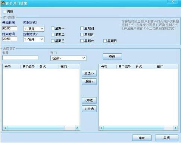Click the 查询 button

[x=112, y=57]
